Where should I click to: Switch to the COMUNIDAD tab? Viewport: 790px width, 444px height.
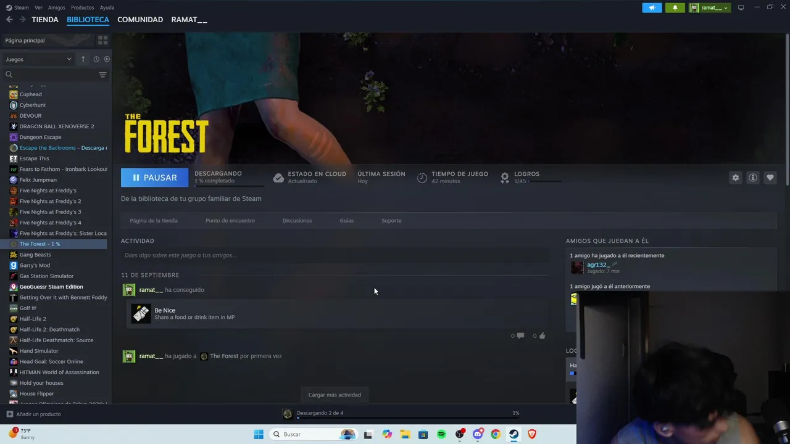pos(140,20)
